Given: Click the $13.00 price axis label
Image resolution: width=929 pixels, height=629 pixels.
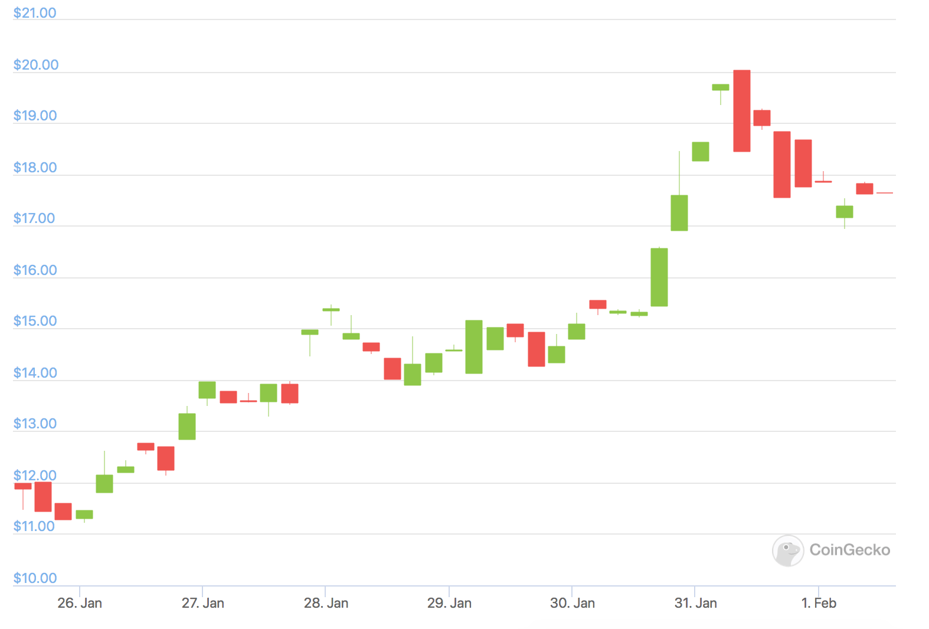Looking at the screenshot, I should [35, 424].
